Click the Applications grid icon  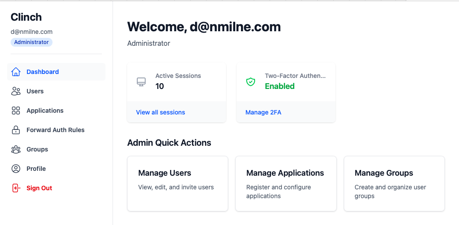(x=16, y=111)
